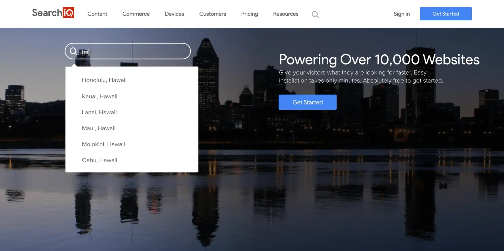Select Oahu, Hawaii from autocomplete list
This screenshot has width=504, height=251.
(x=99, y=160)
